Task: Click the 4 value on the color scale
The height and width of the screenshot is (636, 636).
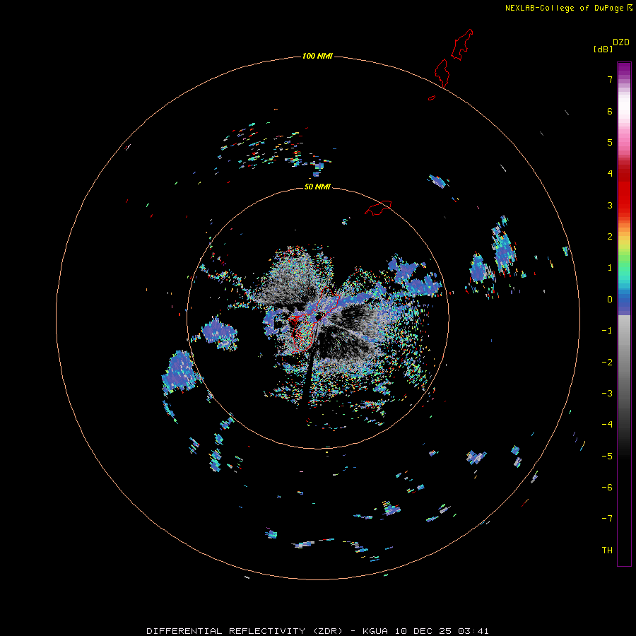Action: [x=610, y=174]
